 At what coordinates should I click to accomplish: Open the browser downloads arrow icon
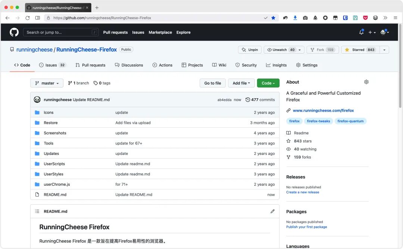(x=295, y=18)
